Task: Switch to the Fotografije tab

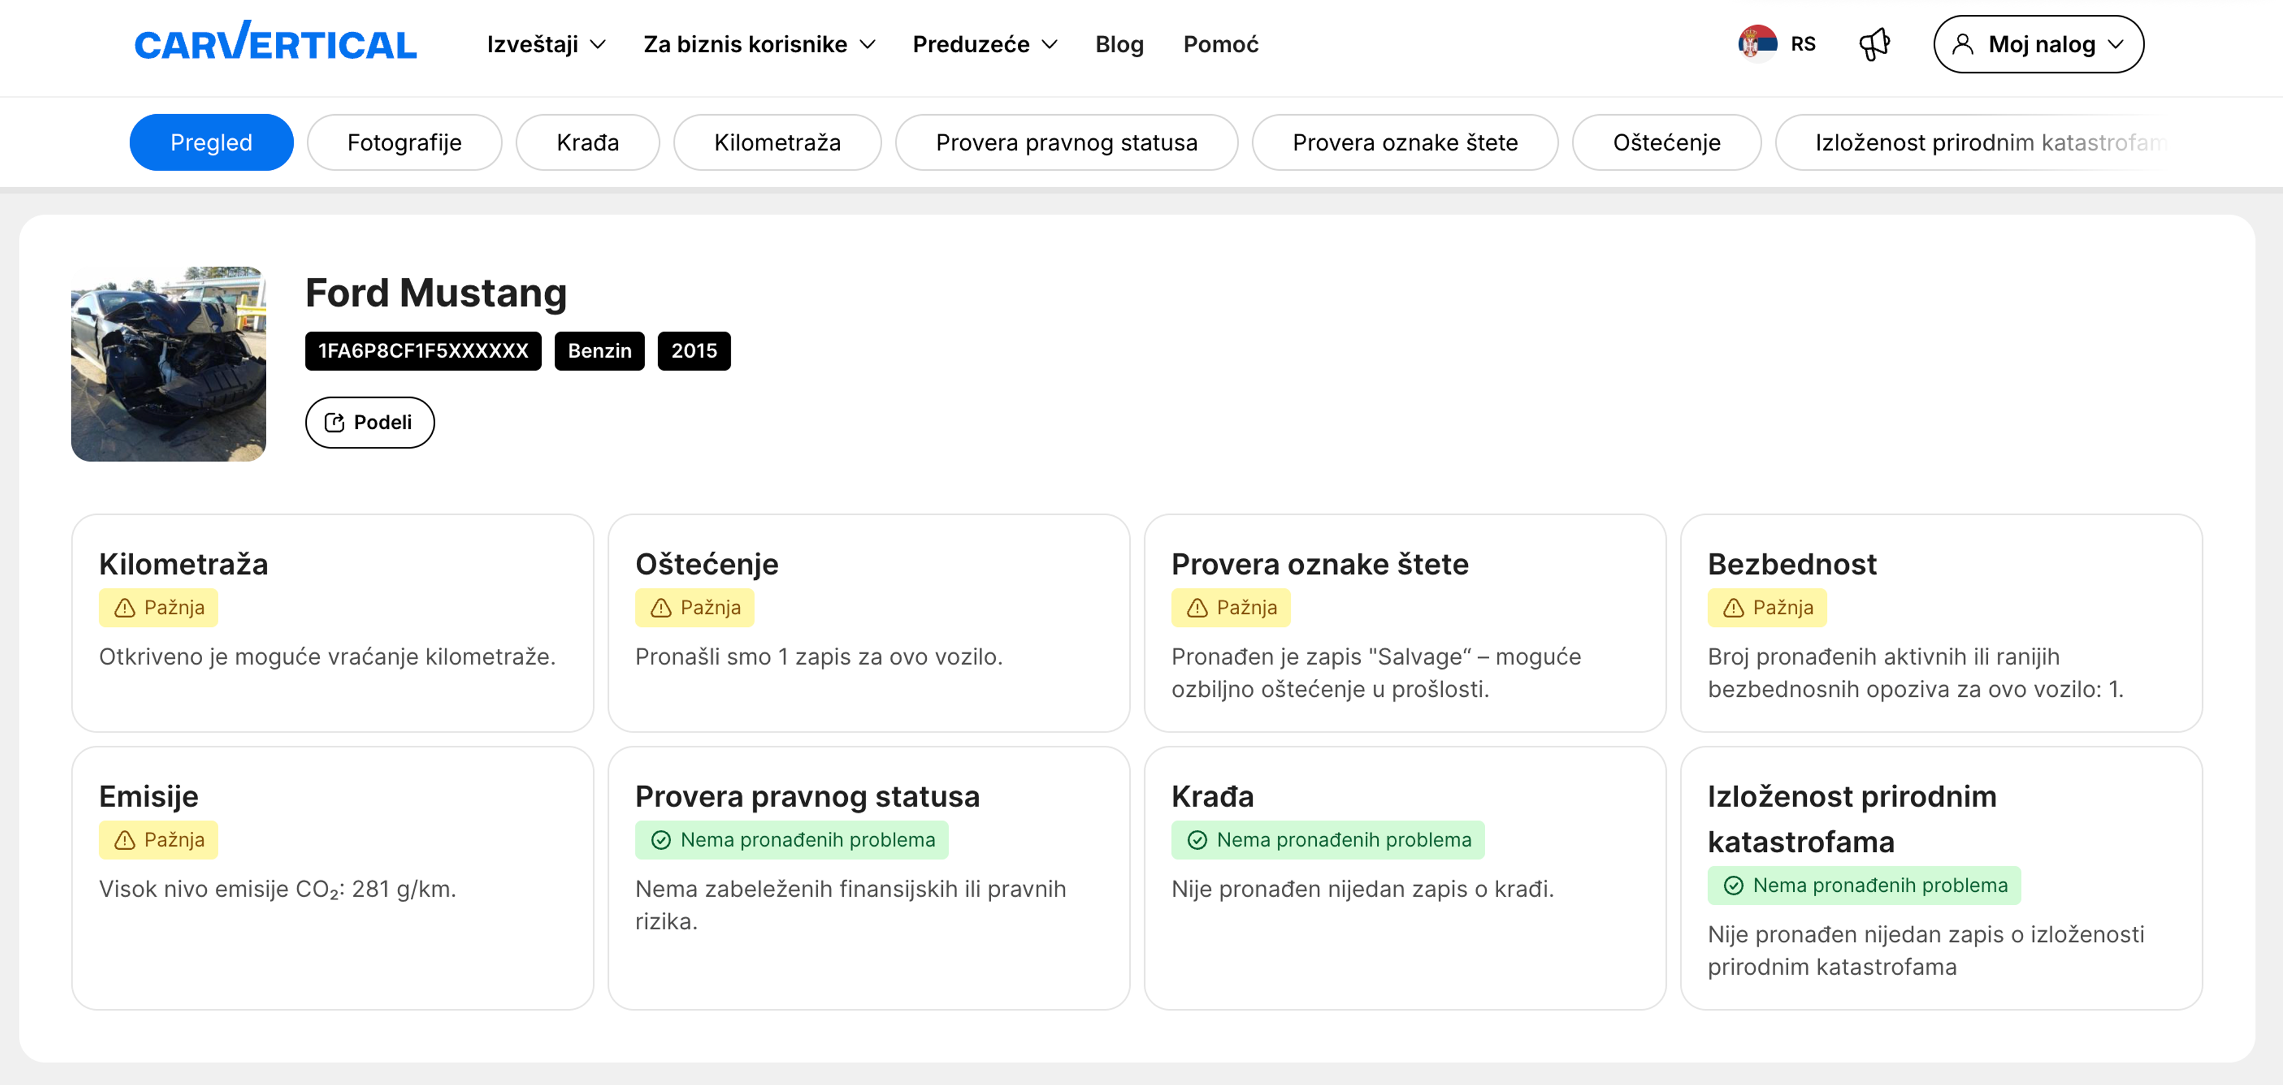Action: coord(404,143)
